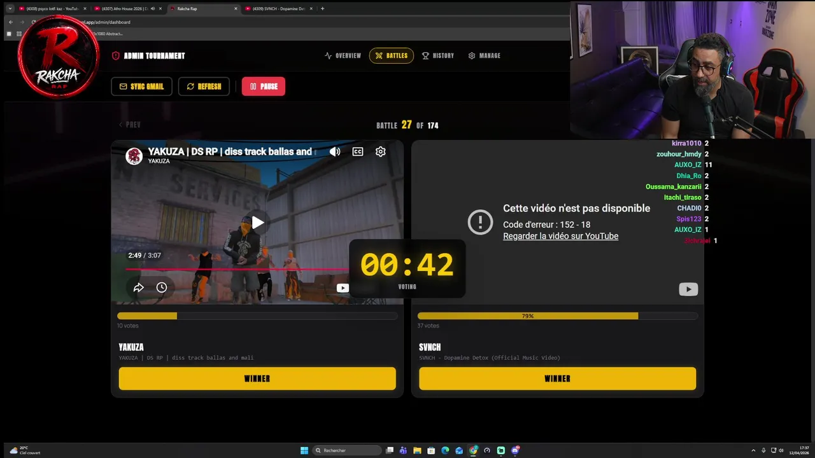Click the Watch later clock icon
The height and width of the screenshot is (458, 815).
(162, 288)
